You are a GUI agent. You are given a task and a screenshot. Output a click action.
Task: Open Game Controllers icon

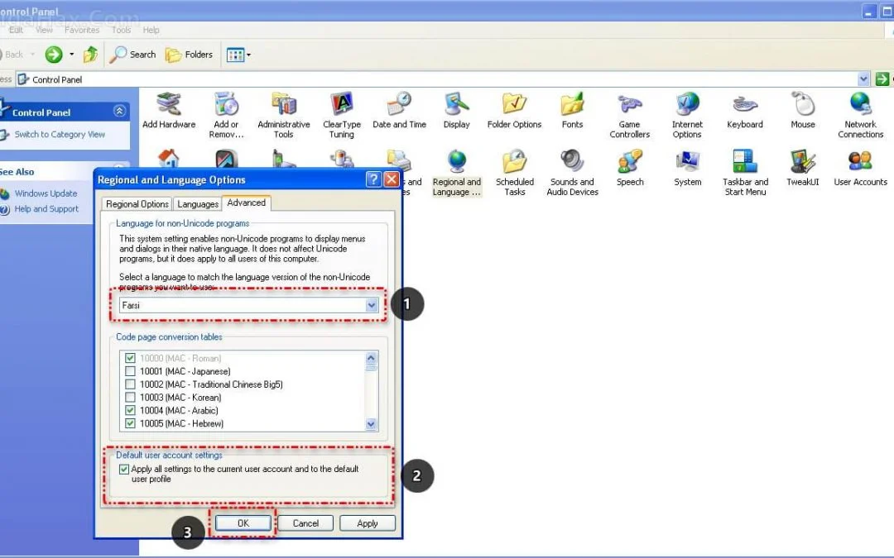[x=630, y=105]
